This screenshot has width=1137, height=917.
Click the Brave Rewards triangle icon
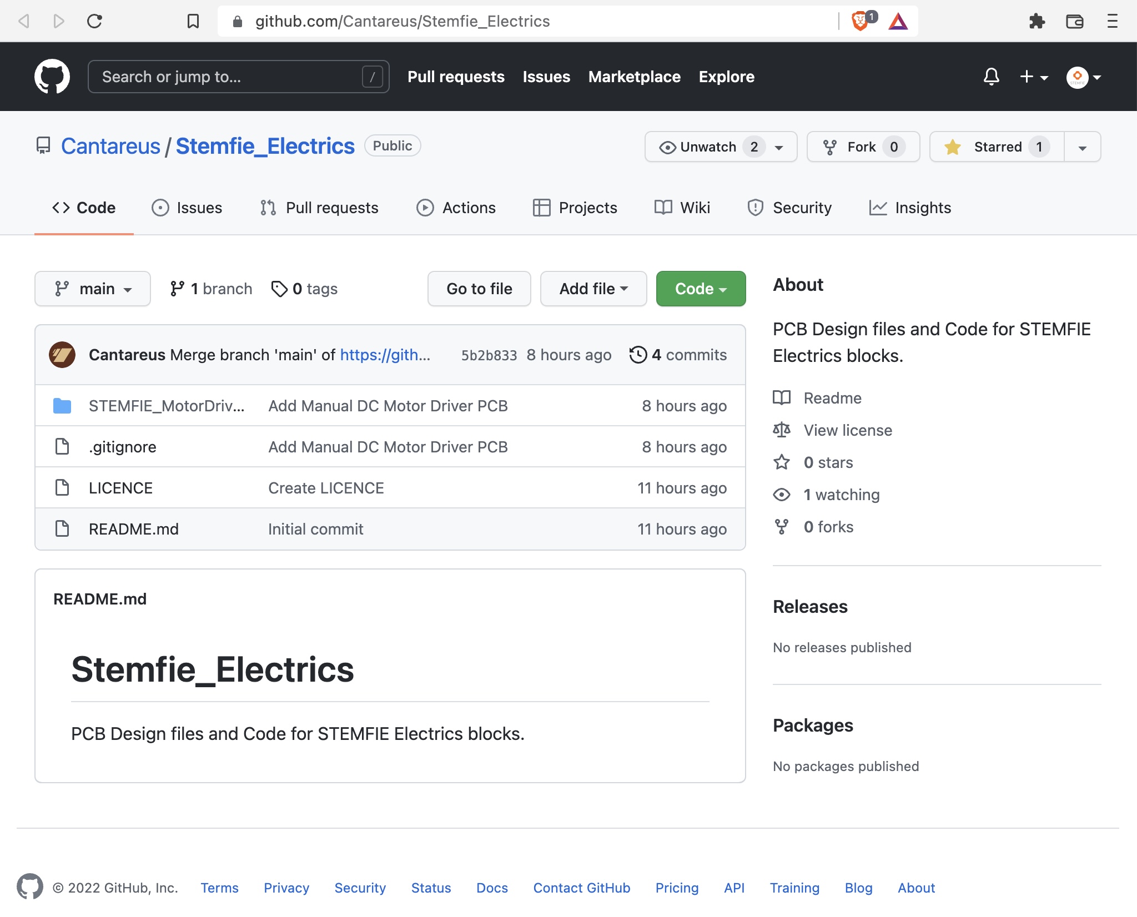coord(898,21)
